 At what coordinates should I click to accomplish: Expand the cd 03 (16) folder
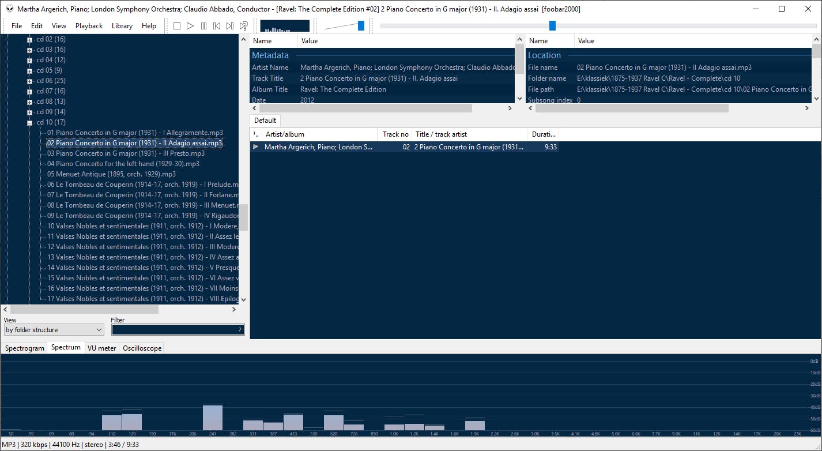(29, 50)
